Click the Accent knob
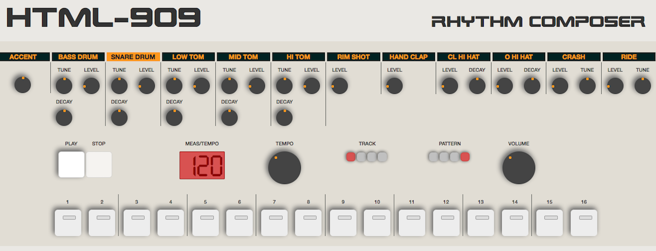 pyautogui.click(x=23, y=85)
